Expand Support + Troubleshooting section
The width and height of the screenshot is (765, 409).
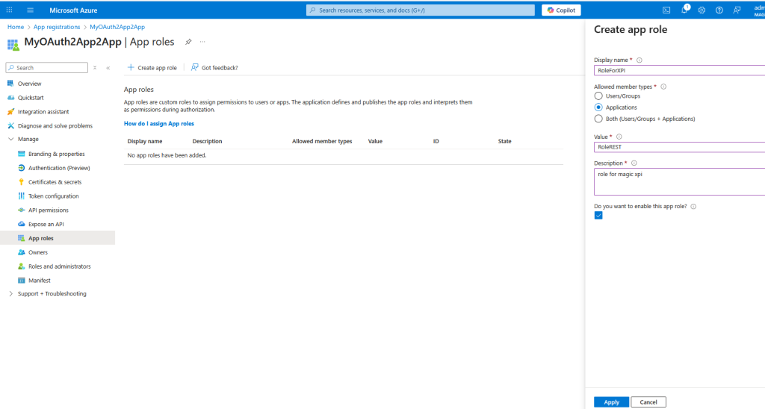(10, 293)
